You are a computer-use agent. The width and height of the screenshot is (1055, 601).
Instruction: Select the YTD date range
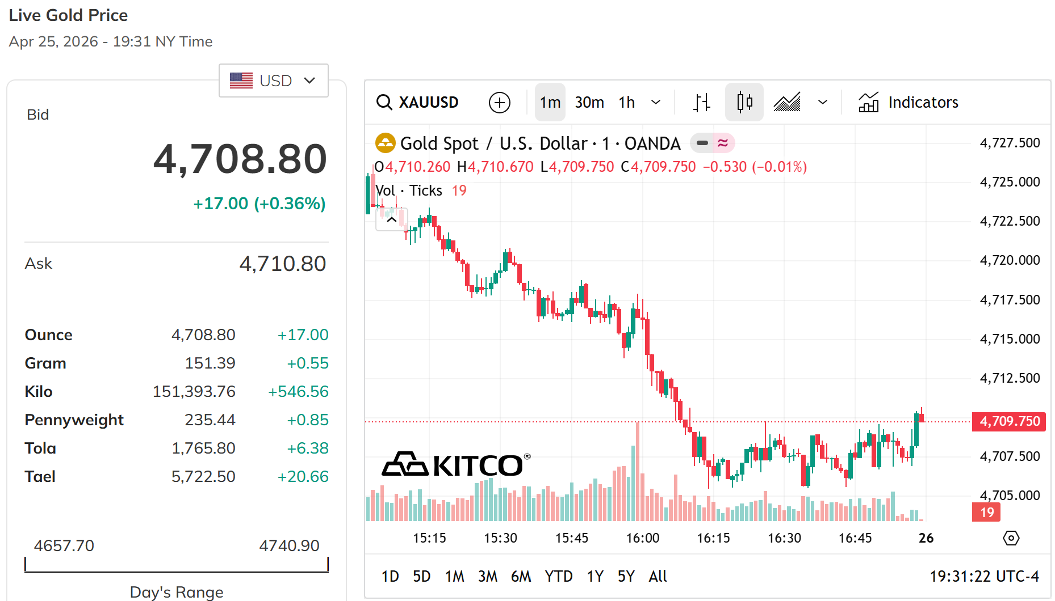coord(558,577)
